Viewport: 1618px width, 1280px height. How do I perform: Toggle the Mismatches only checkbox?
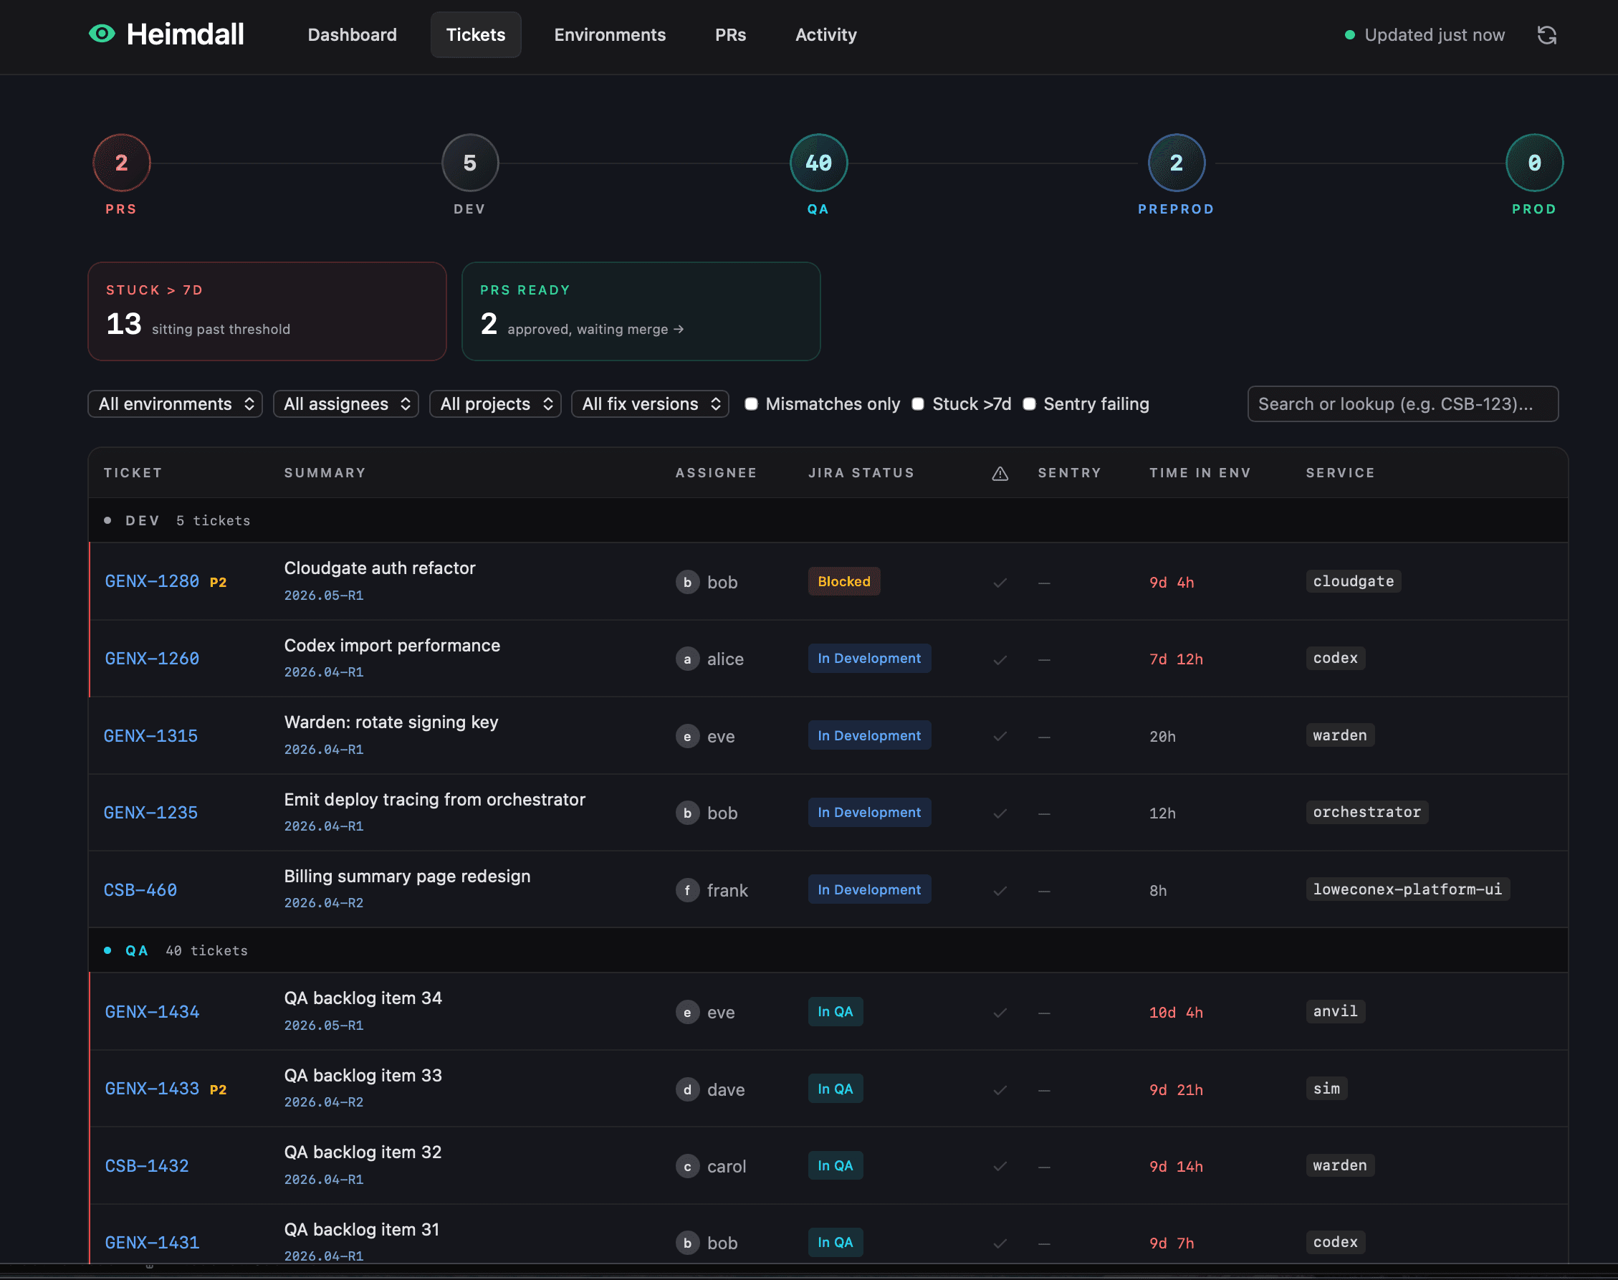(750, 404)
